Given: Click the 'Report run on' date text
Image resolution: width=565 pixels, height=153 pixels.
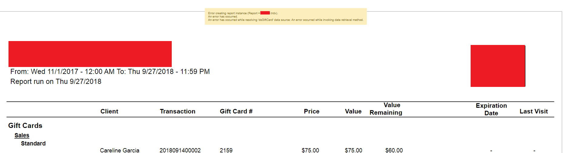Looking at the screenshot, I should [x=56, y=81].
